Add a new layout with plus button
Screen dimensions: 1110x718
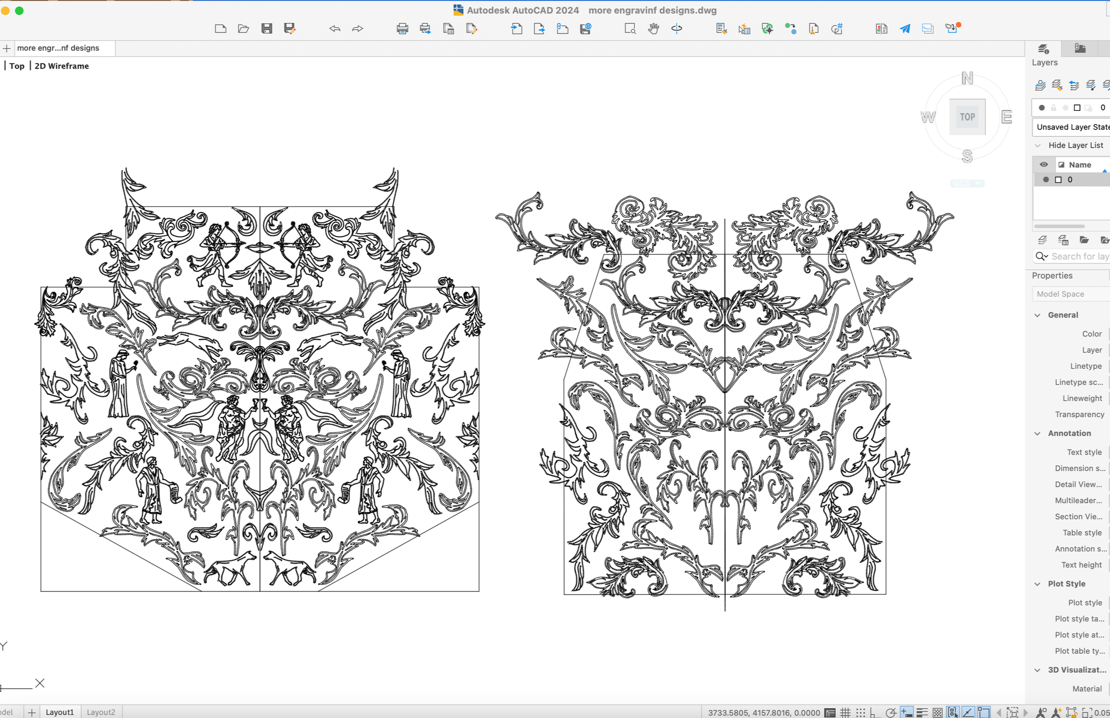click(x=31, y=712)
